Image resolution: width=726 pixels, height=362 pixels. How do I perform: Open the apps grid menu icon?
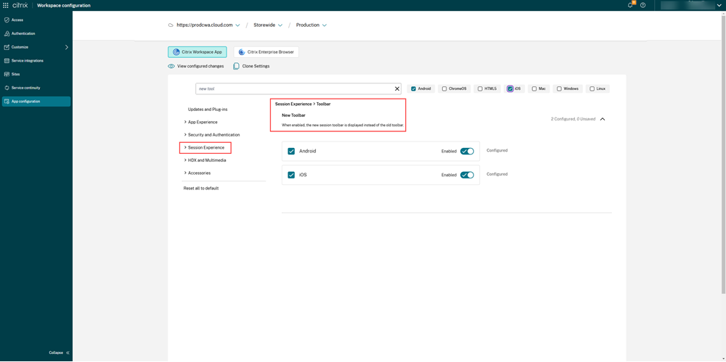pos(6,5)
